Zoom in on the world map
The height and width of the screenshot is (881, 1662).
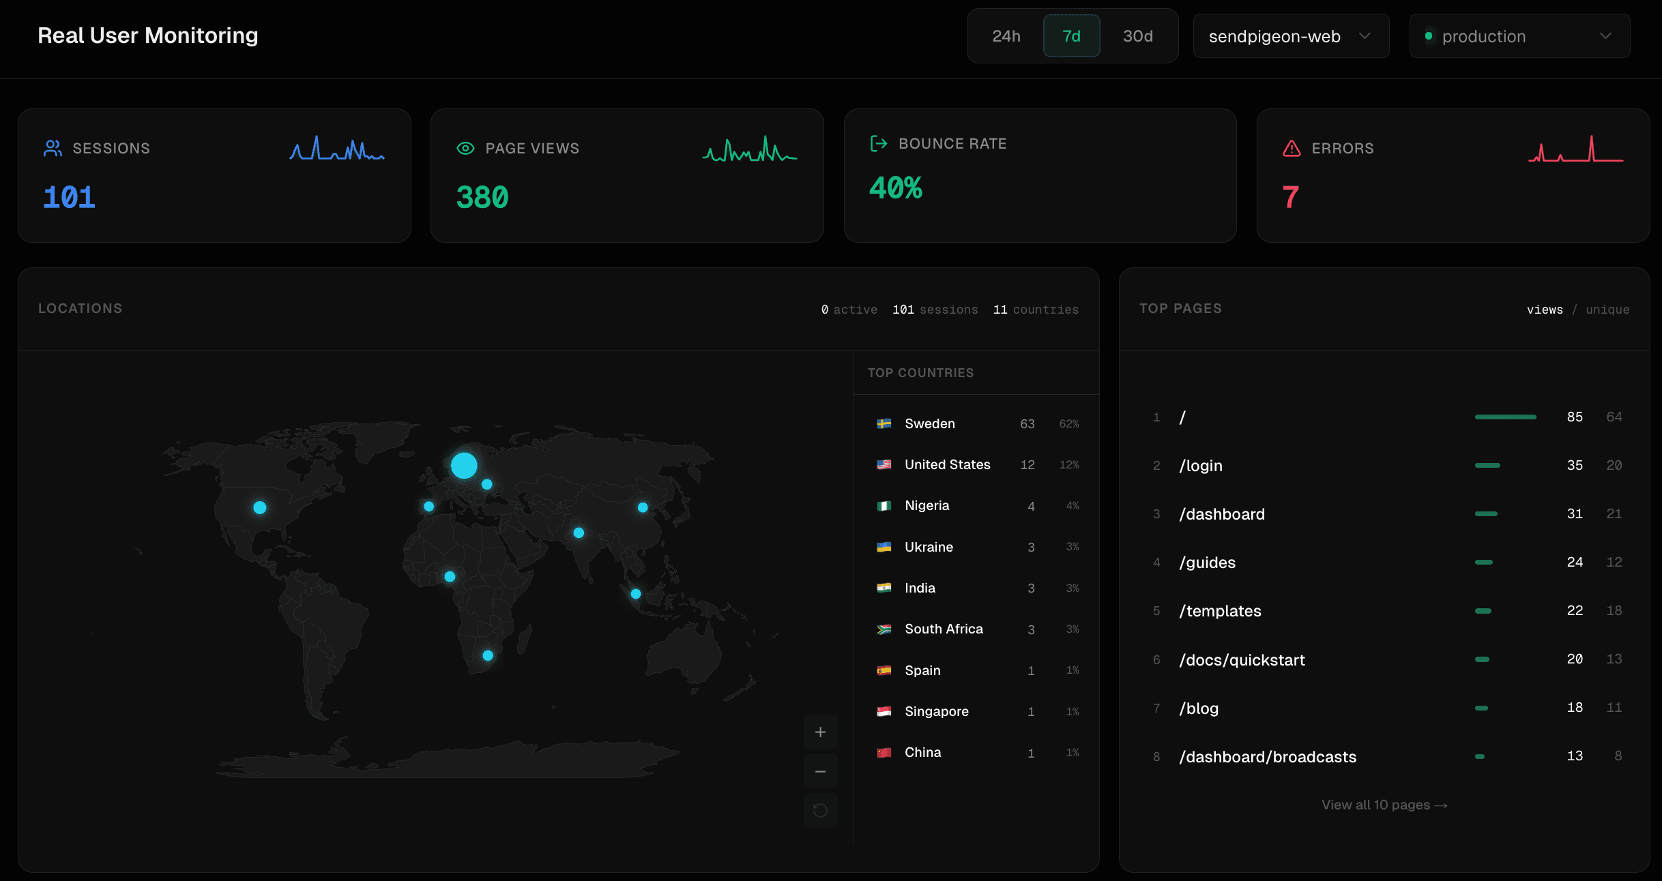[x=820, y=732]
